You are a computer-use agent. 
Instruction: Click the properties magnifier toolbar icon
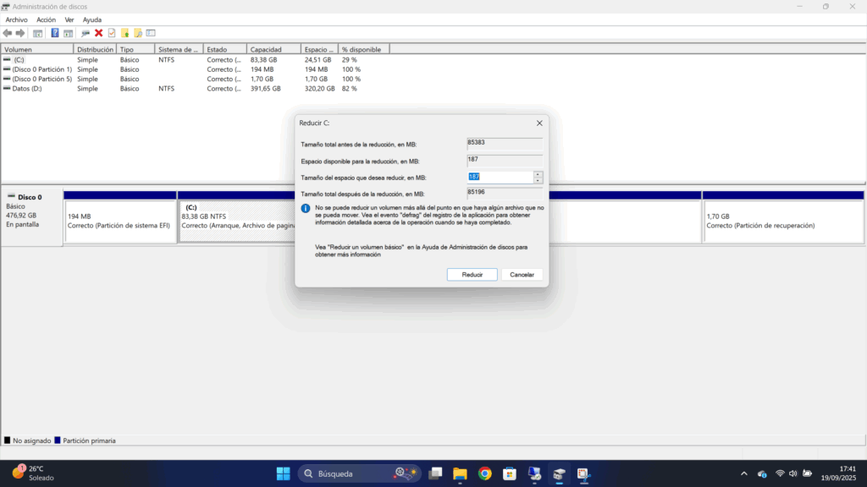pyautogui.click(x=85, y=32)
